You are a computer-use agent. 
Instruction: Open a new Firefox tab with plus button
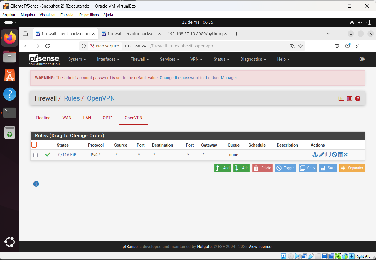pos(236,34)
